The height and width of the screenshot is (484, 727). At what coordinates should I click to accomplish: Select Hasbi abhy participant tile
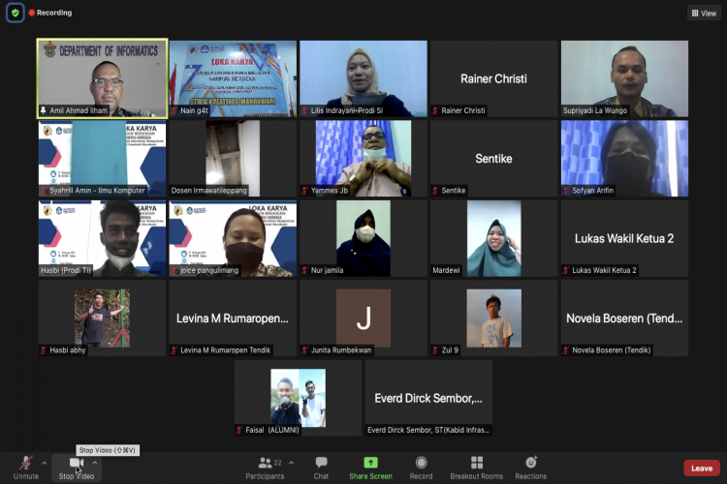(x=102, y=318)
